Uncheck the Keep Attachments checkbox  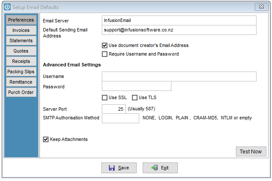point(46,139)
